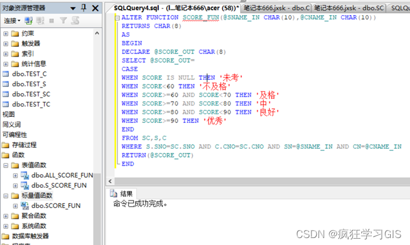Click the '不及格' string literal
This screenshot has width=410, height=245.
(x=215, y=86)
